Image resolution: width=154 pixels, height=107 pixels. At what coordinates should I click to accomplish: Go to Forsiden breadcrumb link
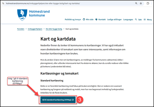pos(21,29)
